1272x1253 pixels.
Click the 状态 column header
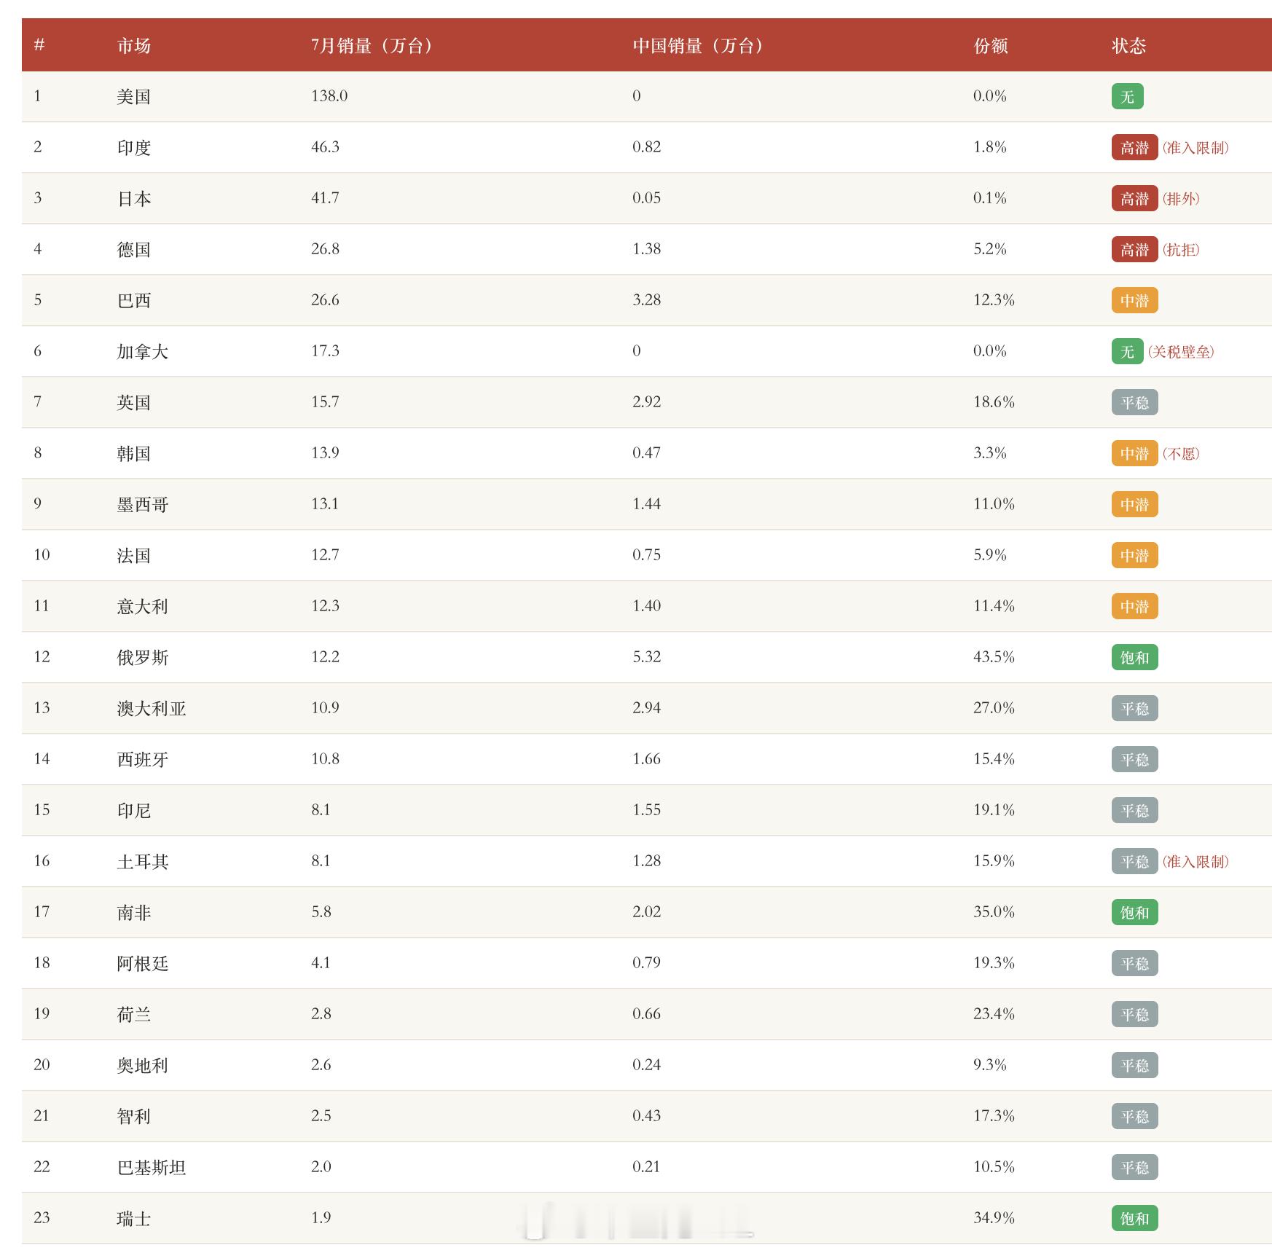pyautogui.click(x=1129, y=46)
